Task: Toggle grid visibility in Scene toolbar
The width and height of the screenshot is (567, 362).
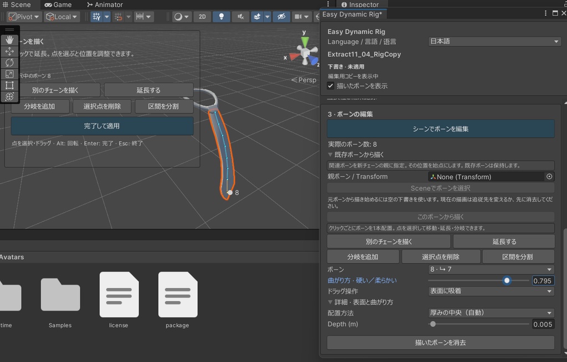Action: coord(96,17)
